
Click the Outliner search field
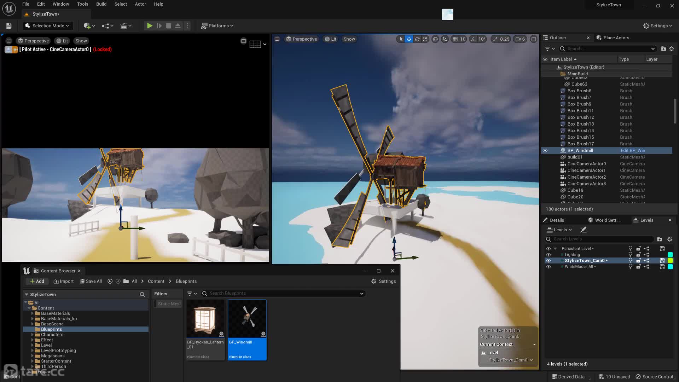608,49
